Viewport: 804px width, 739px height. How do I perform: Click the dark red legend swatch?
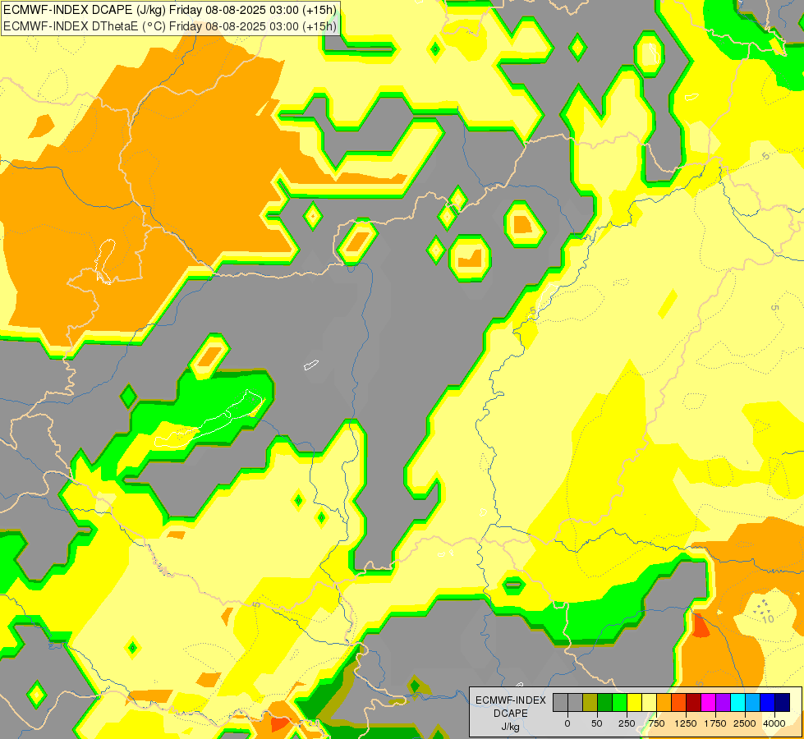694,703
